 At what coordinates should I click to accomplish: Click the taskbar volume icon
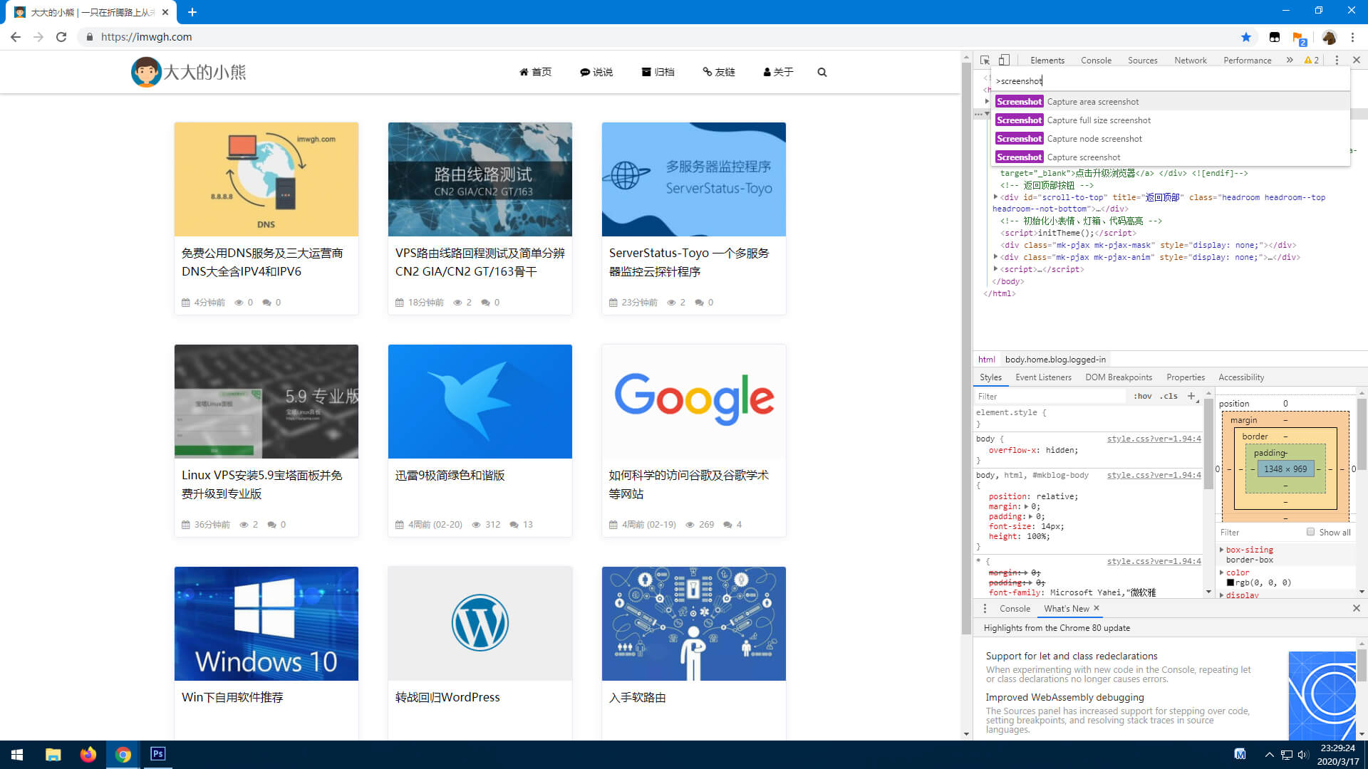click(x=1303, y=755)
